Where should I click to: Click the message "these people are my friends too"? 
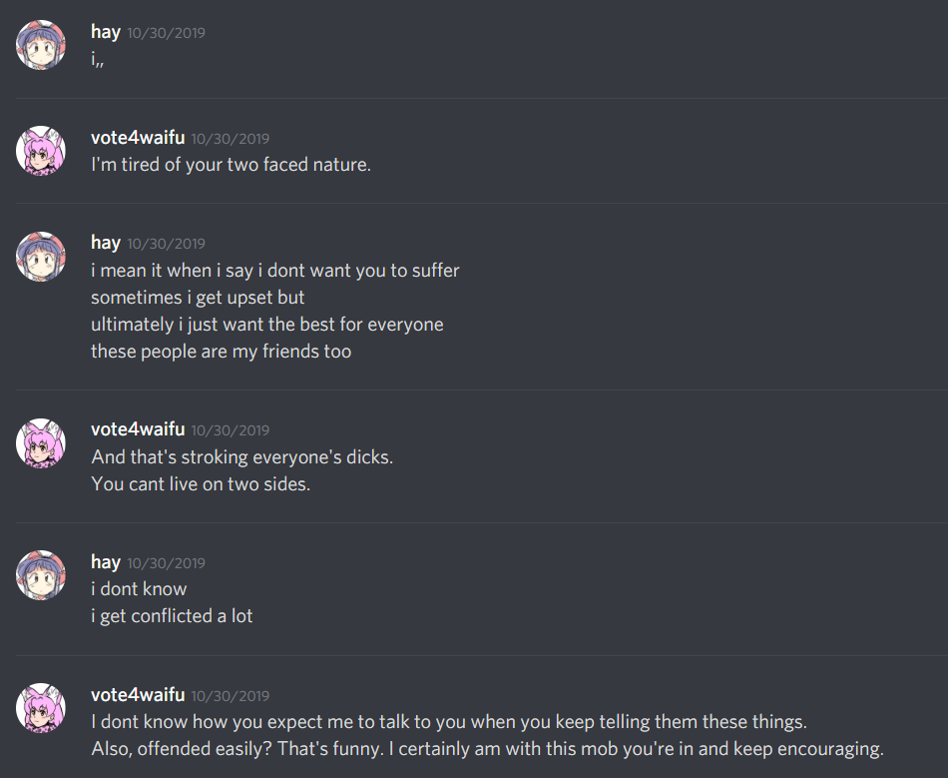point(221,351)
